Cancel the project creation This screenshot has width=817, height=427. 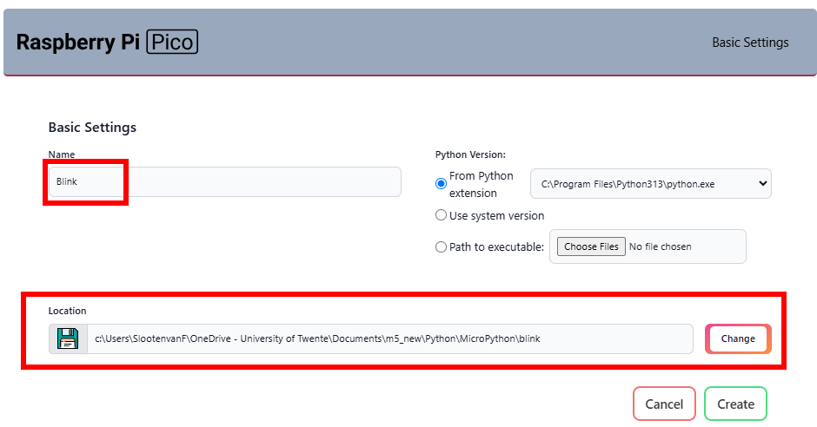pyautogui.click(x=664, y=404)
